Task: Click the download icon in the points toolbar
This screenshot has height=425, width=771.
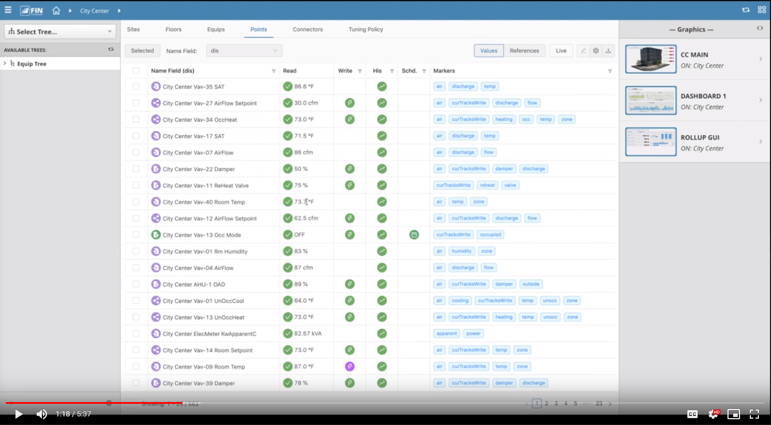Action: click(x=608, y=50)
